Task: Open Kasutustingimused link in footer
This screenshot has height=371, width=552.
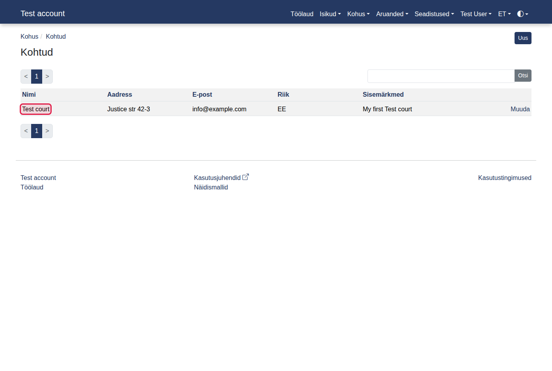Action: coord(505,178)
